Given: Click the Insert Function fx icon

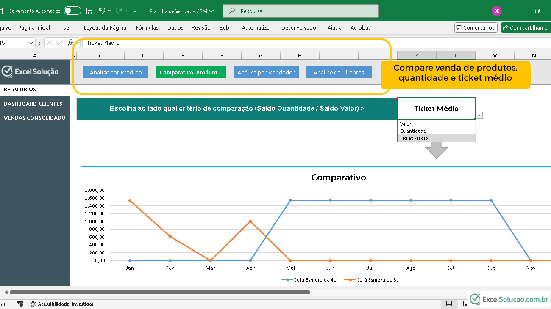Looking at the screenshot, I should coord(70,43).
